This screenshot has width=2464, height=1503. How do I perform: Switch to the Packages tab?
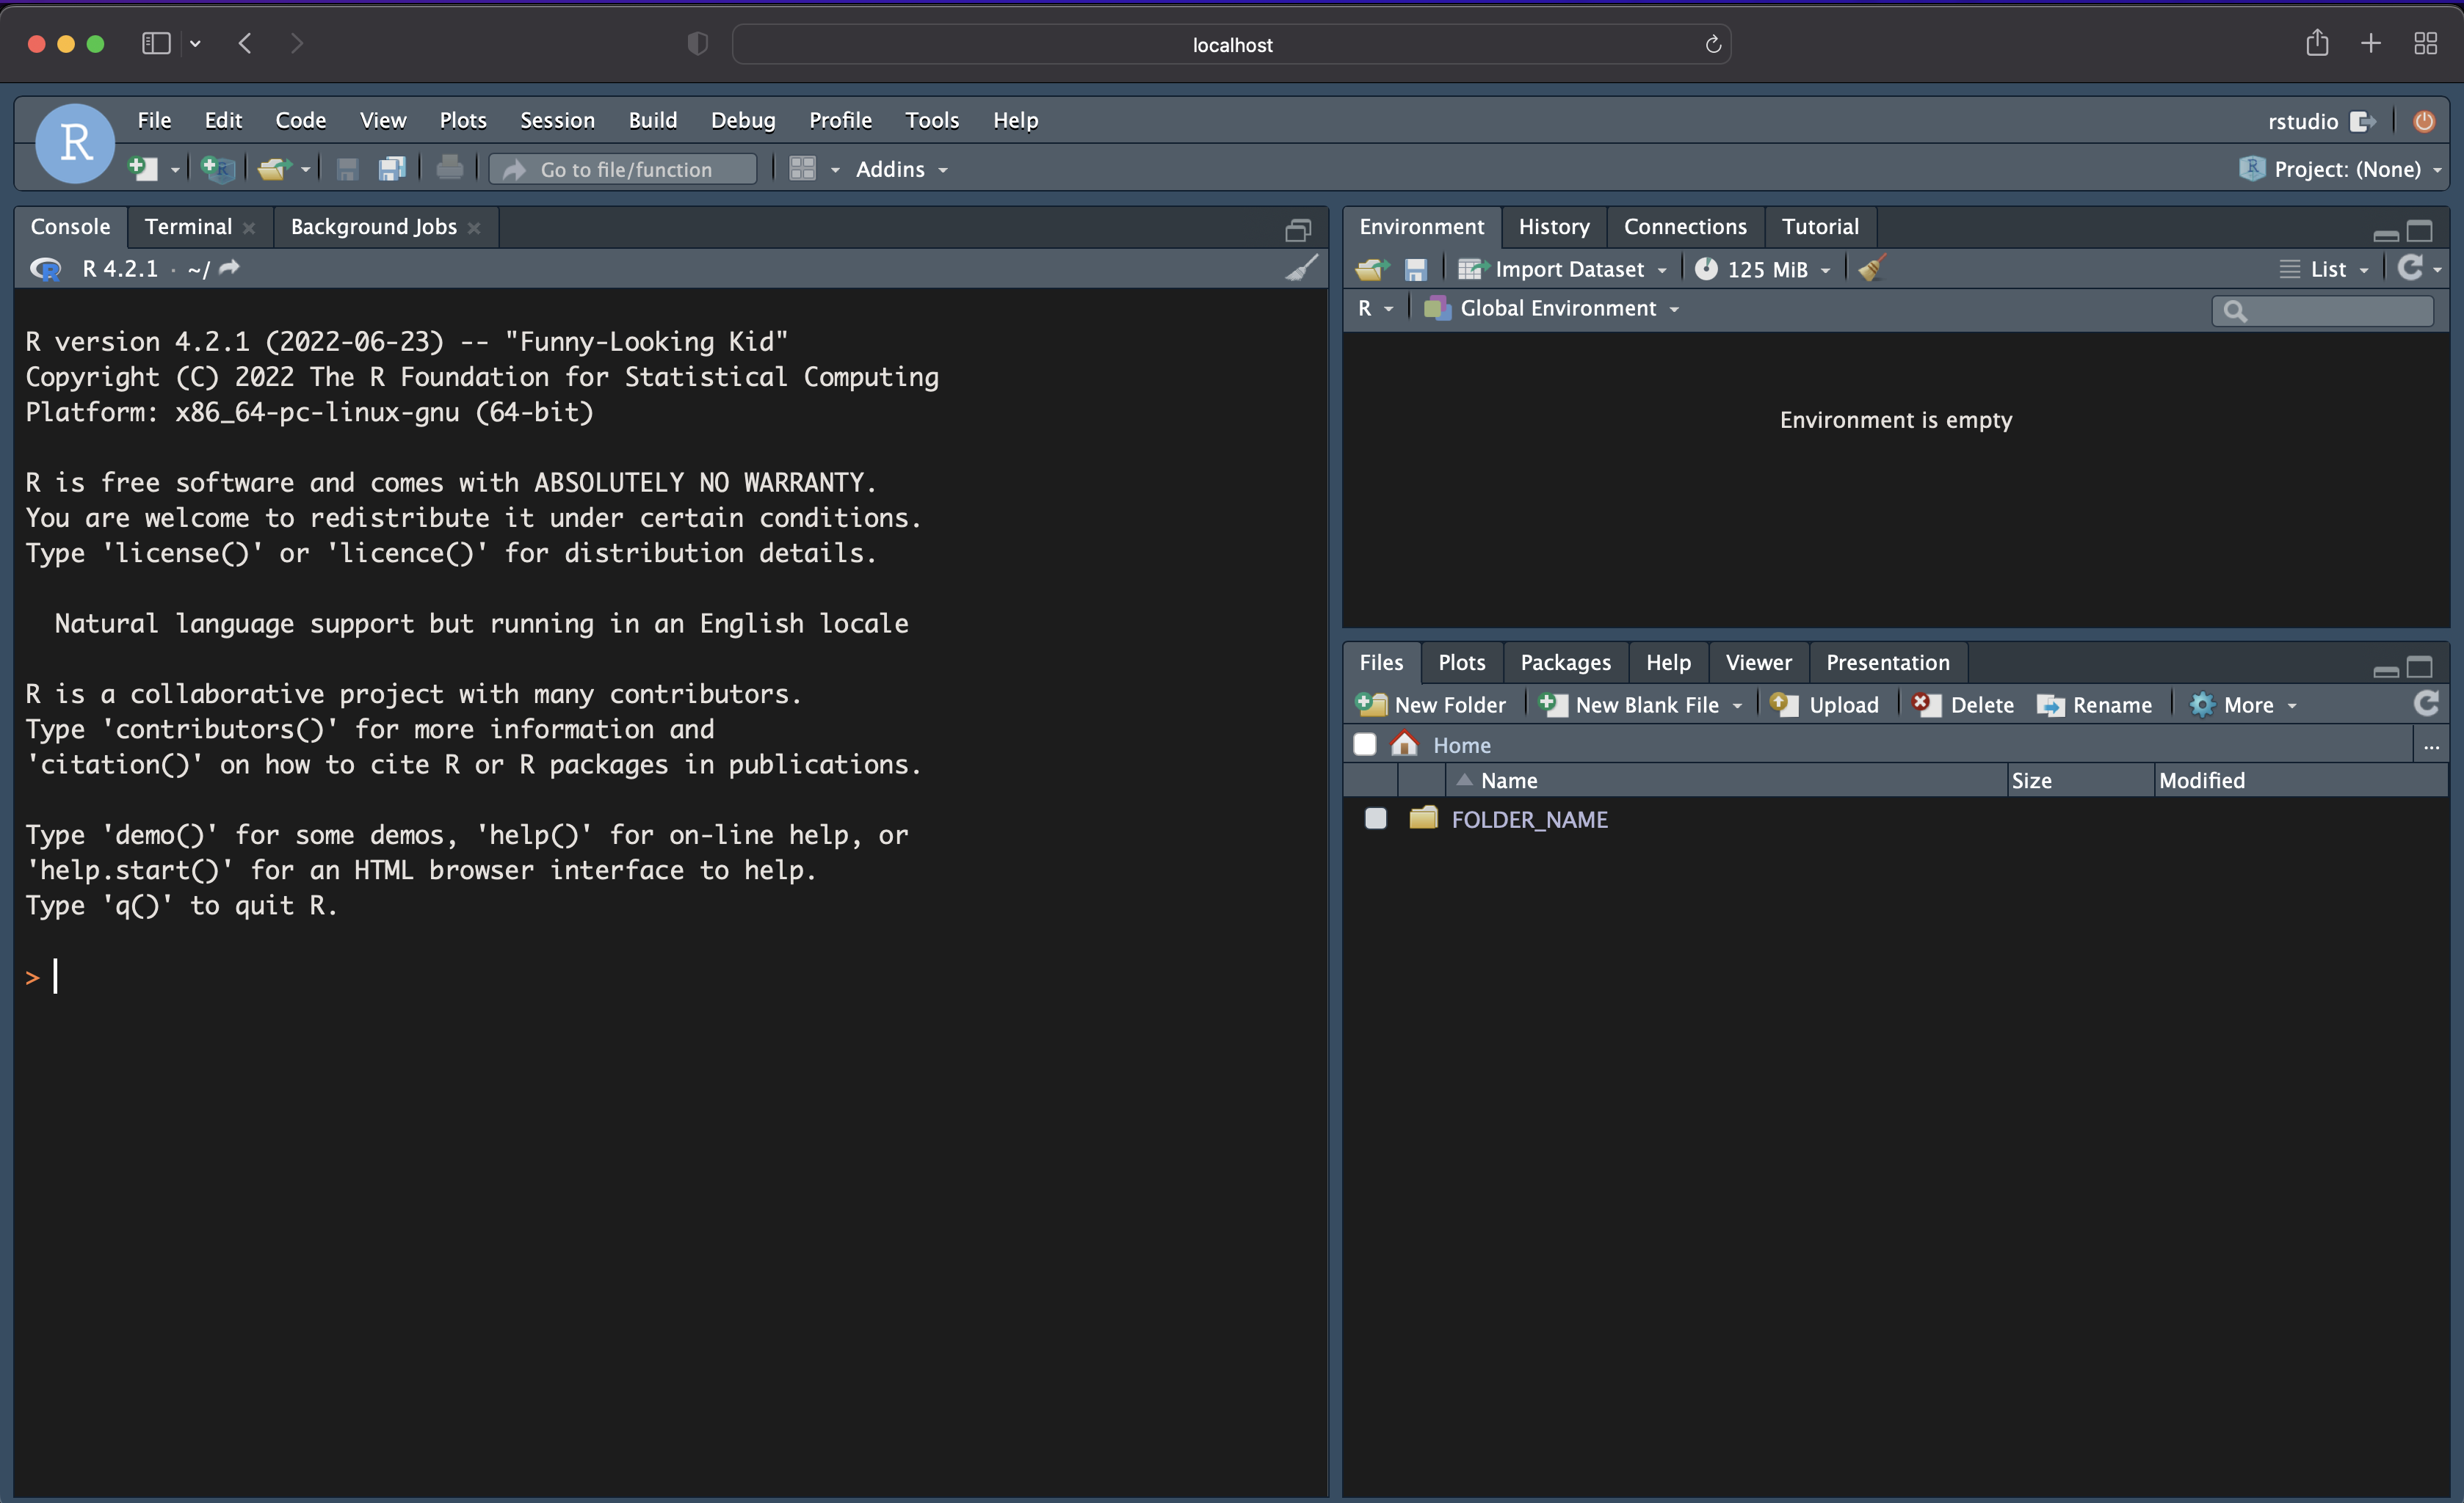1565,663
